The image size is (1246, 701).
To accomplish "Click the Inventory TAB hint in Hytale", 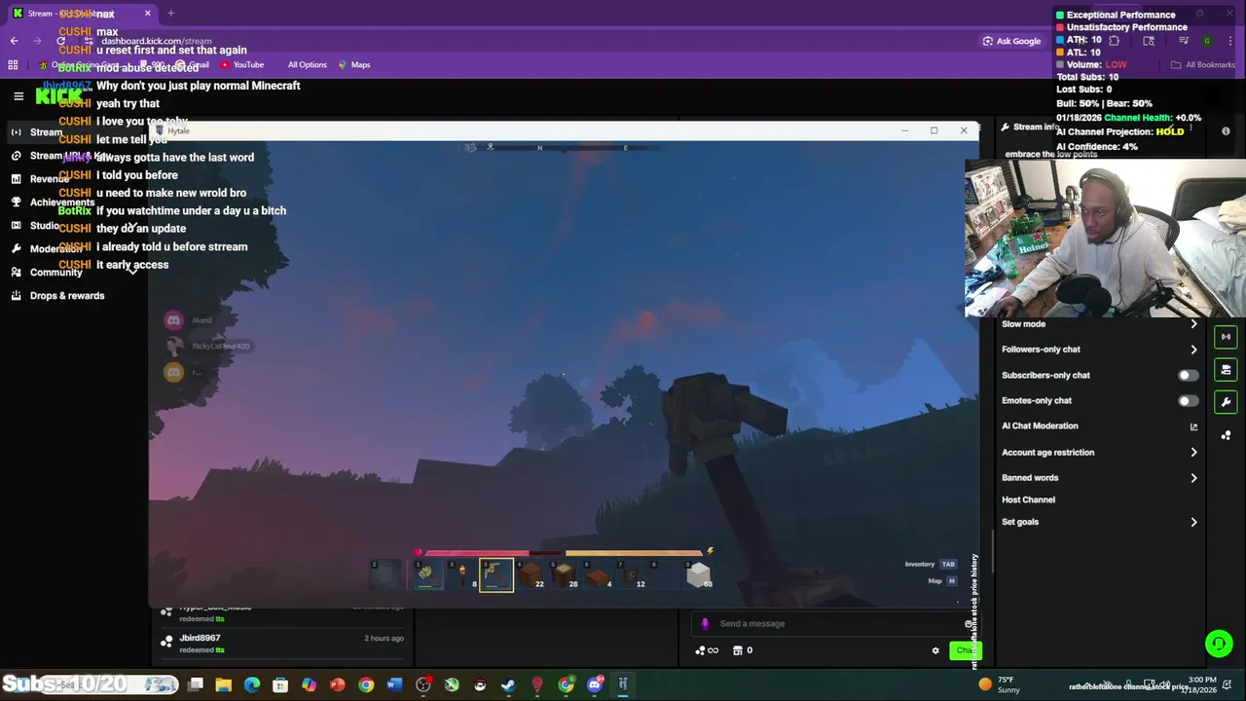I will coord(931,564).
